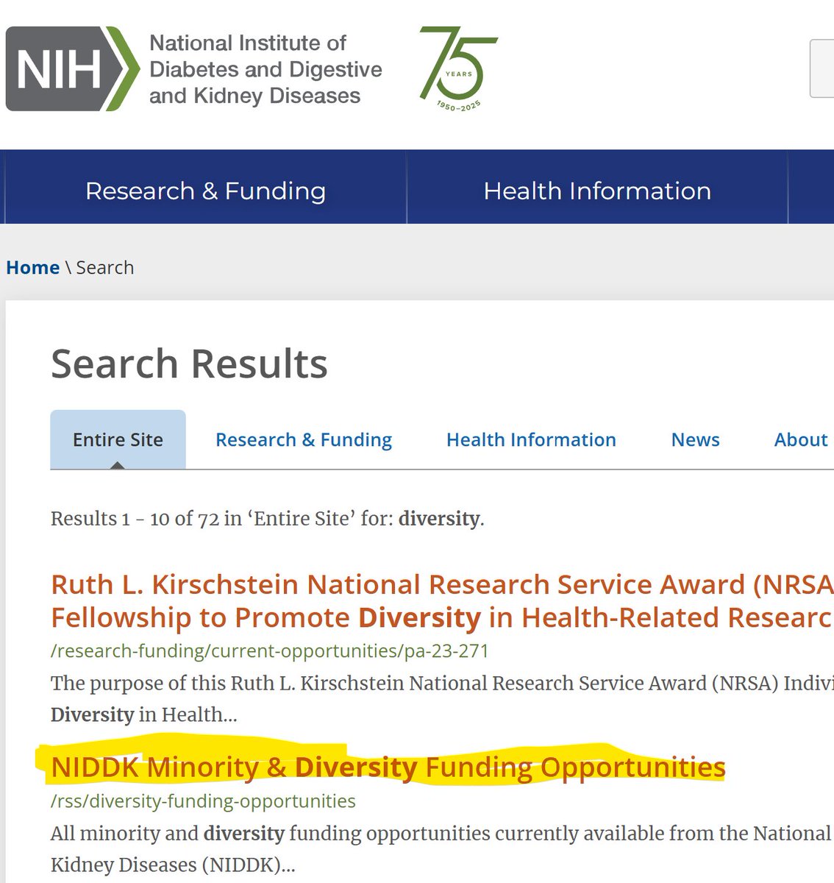Click the /rss/diversity-funding-opportunities URL text
834x883 pixels.
pyautogui.click(x=203, y=801)
